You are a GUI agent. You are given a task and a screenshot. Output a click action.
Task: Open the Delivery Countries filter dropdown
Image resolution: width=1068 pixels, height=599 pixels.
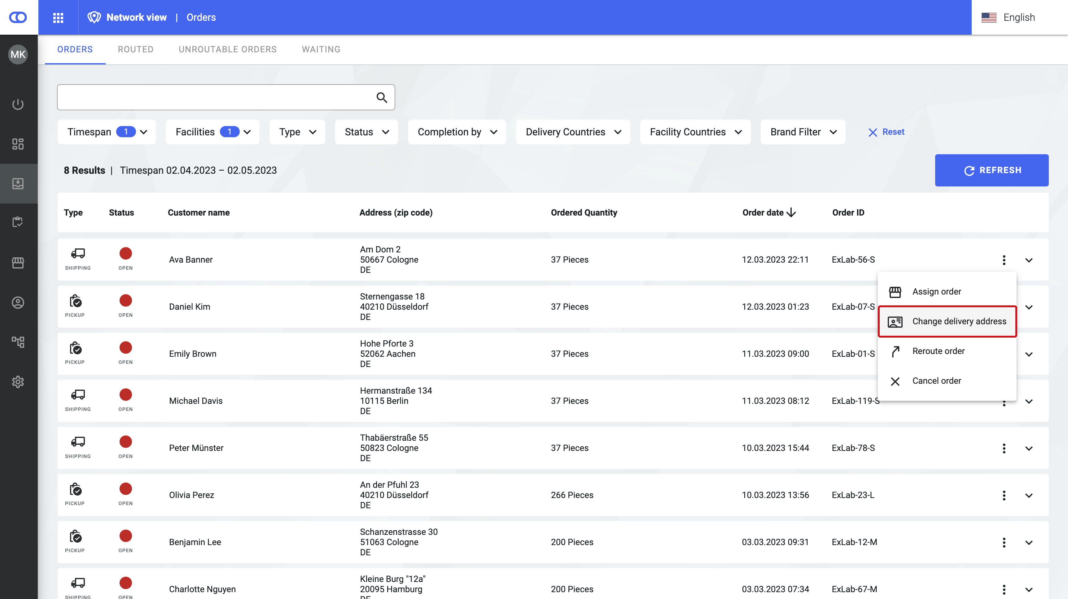coord(573,132)
